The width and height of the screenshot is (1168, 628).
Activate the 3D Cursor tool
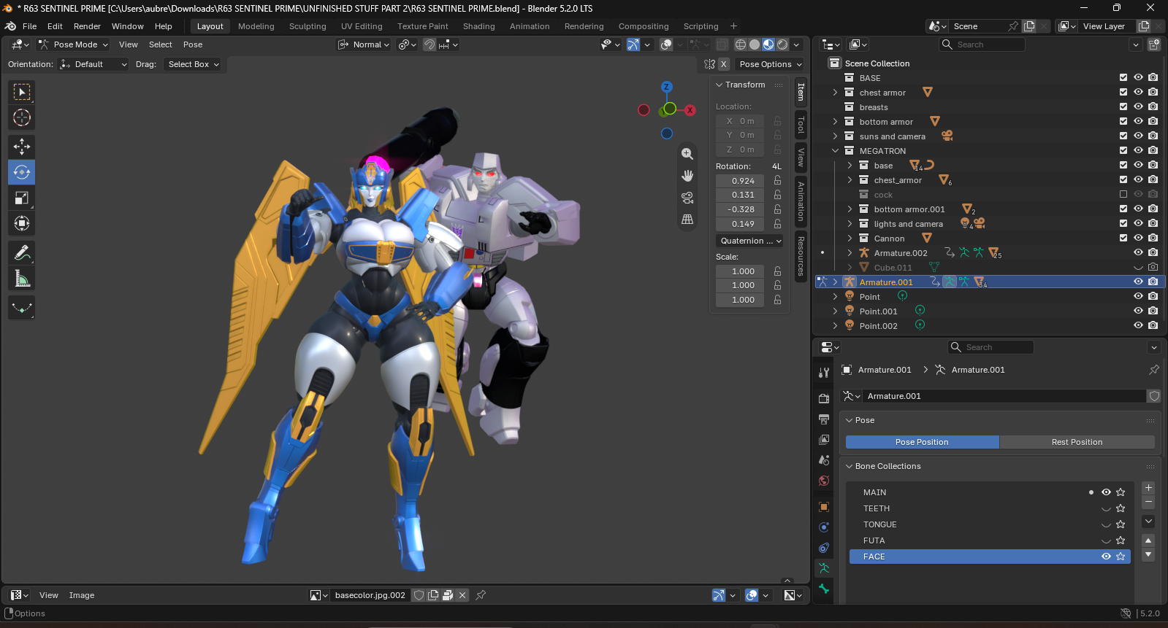tap(22, 117)
